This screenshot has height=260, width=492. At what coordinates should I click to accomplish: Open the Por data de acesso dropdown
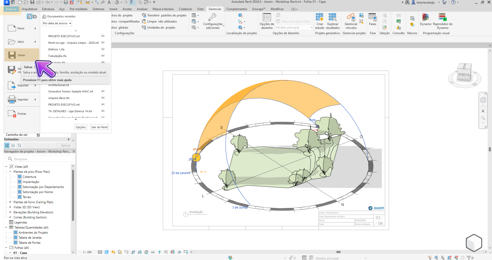click(57, 23)
